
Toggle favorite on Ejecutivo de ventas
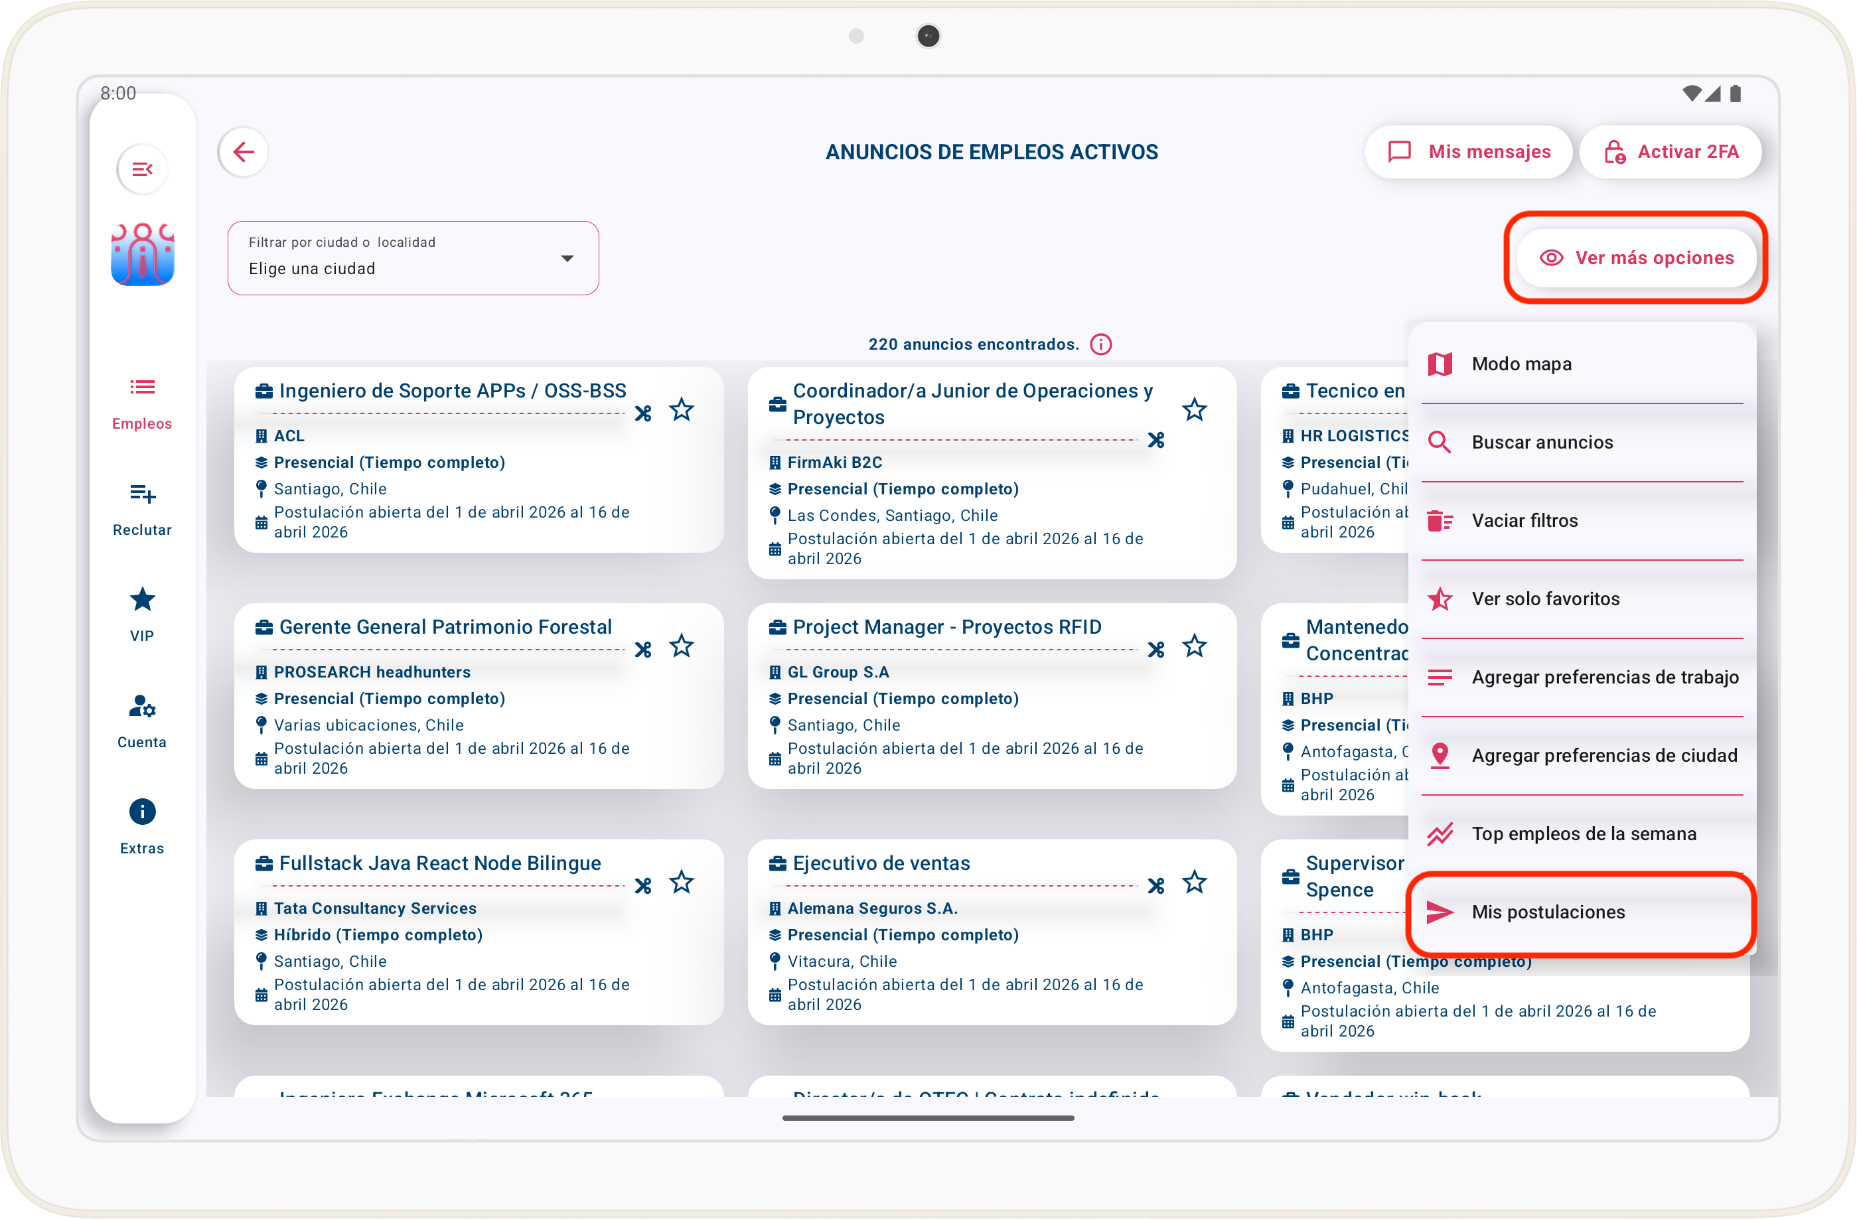point(1194,883)
